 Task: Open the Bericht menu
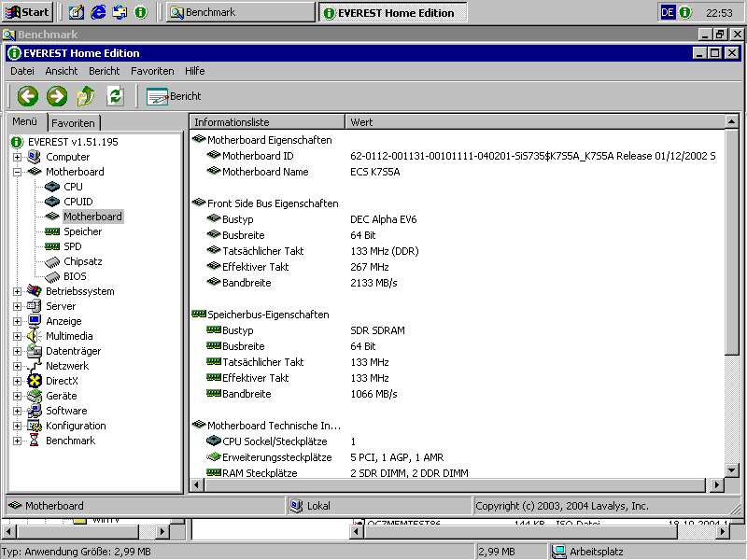tap(105, 71)
